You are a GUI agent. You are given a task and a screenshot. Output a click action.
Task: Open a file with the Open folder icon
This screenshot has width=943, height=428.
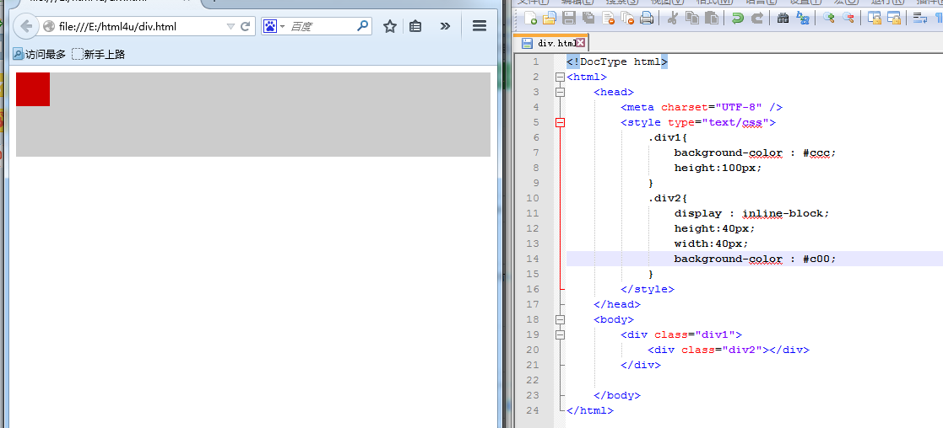click(549, 18)
